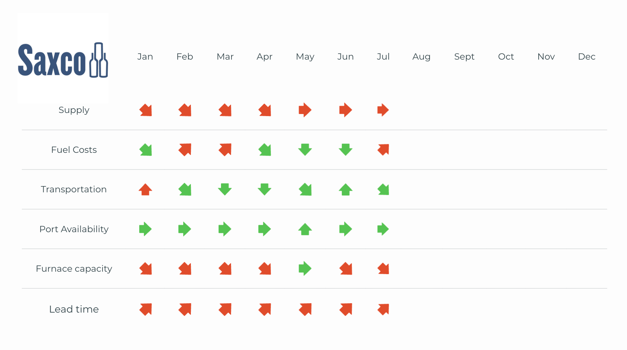The image size is (627, 350).
Task: Click the Port Availability arrow for January
Action: point(145,229)
